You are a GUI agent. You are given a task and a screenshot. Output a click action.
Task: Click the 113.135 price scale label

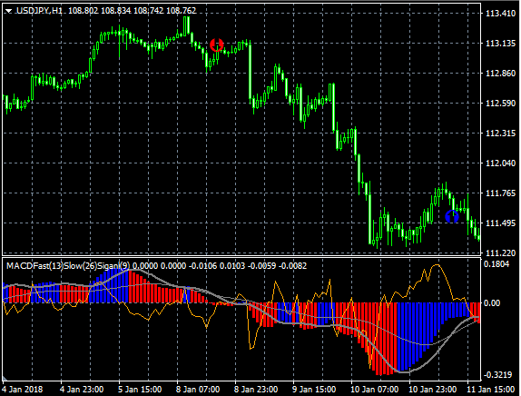click(x=500, y=44)
